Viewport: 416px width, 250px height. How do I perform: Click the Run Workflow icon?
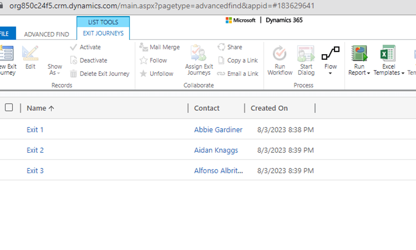tap(280, 54)
